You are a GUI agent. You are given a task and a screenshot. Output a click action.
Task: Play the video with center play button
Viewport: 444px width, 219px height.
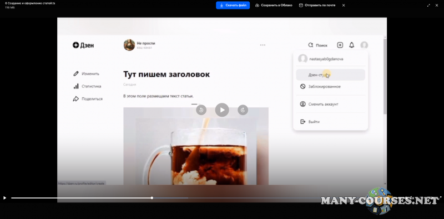point(222,110)
